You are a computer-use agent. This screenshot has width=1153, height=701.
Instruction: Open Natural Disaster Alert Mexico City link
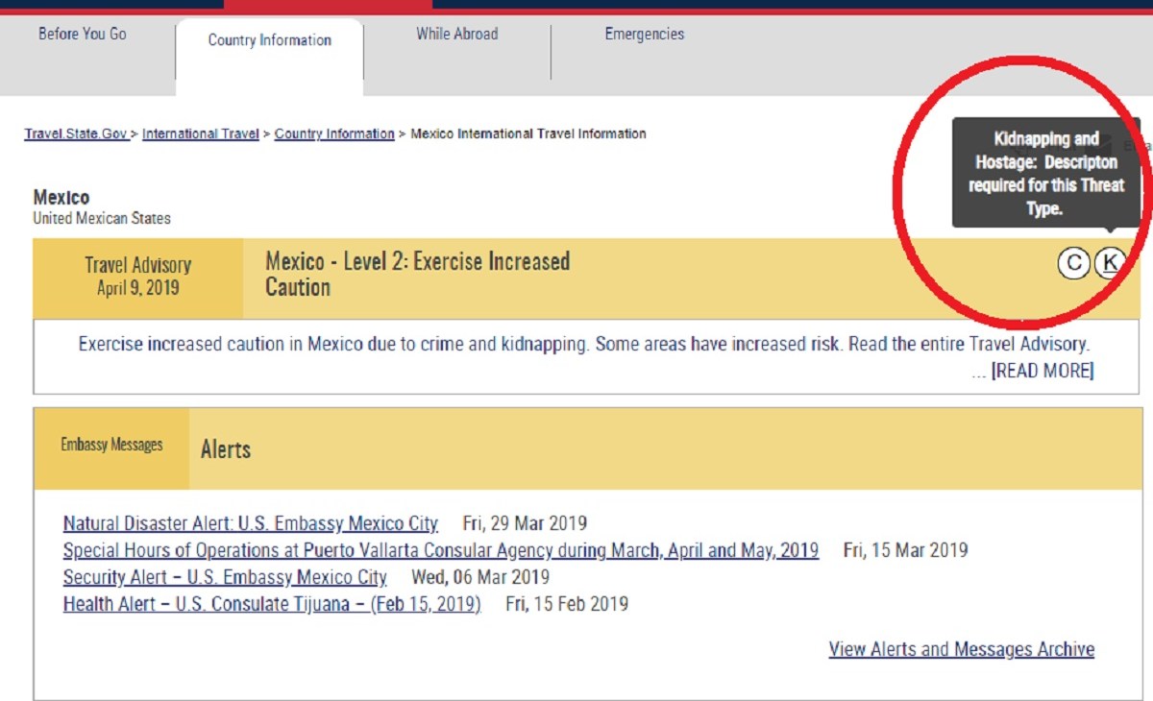pos(250,524)
